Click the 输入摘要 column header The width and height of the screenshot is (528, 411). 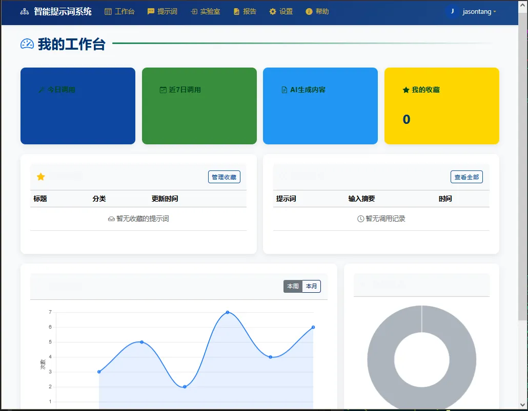point(361,199)
